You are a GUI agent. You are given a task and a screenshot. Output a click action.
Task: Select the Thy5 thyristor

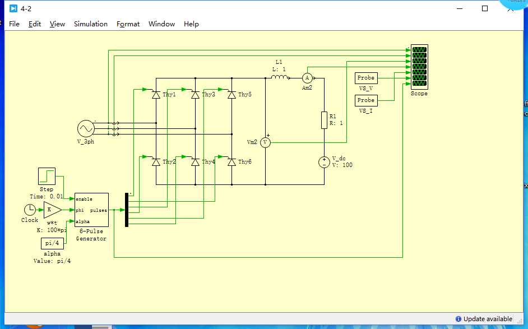[231, 95]
